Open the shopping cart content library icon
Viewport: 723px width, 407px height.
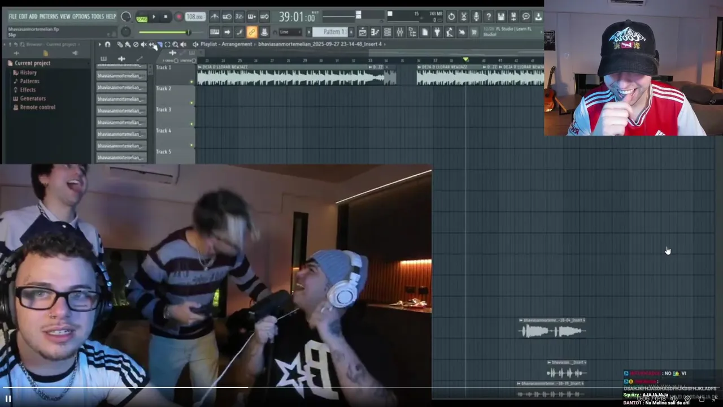[x=474, y=32]
